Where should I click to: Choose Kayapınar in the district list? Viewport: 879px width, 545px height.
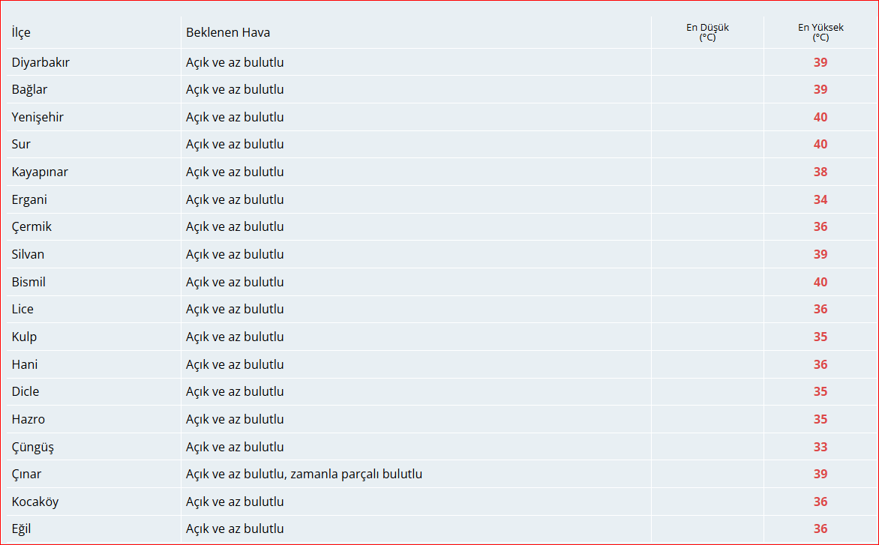click(x=40, y=172)
